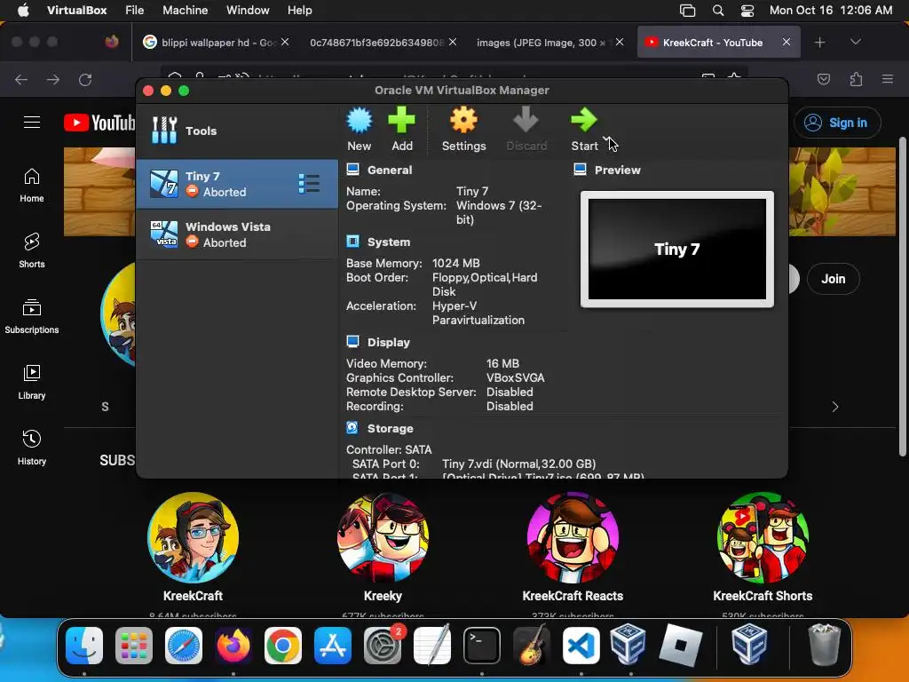Go to YouTube Home in sidebar

pos(32,186)
